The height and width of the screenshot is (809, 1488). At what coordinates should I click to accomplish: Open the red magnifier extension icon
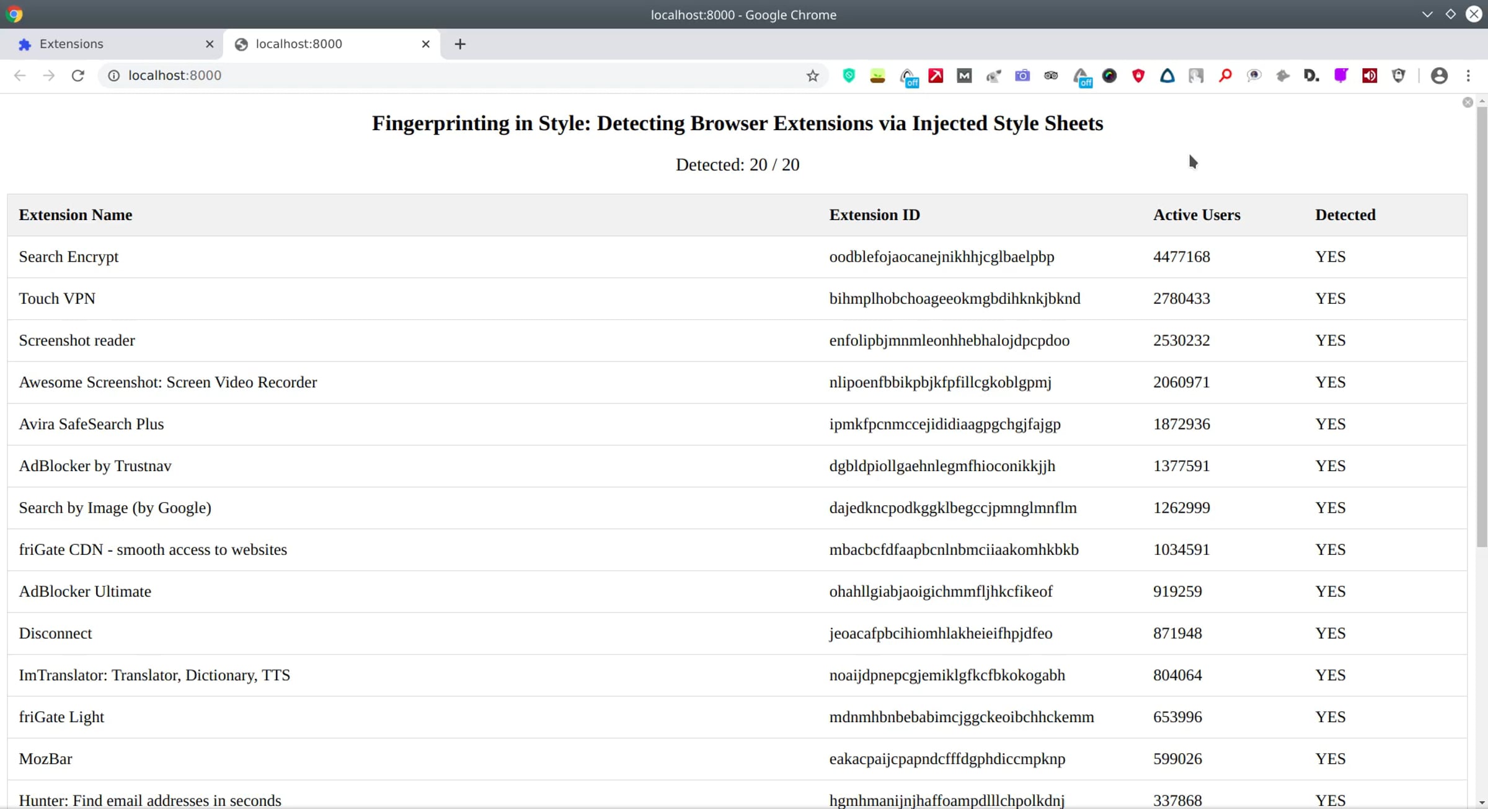[x=1225, y=76]
